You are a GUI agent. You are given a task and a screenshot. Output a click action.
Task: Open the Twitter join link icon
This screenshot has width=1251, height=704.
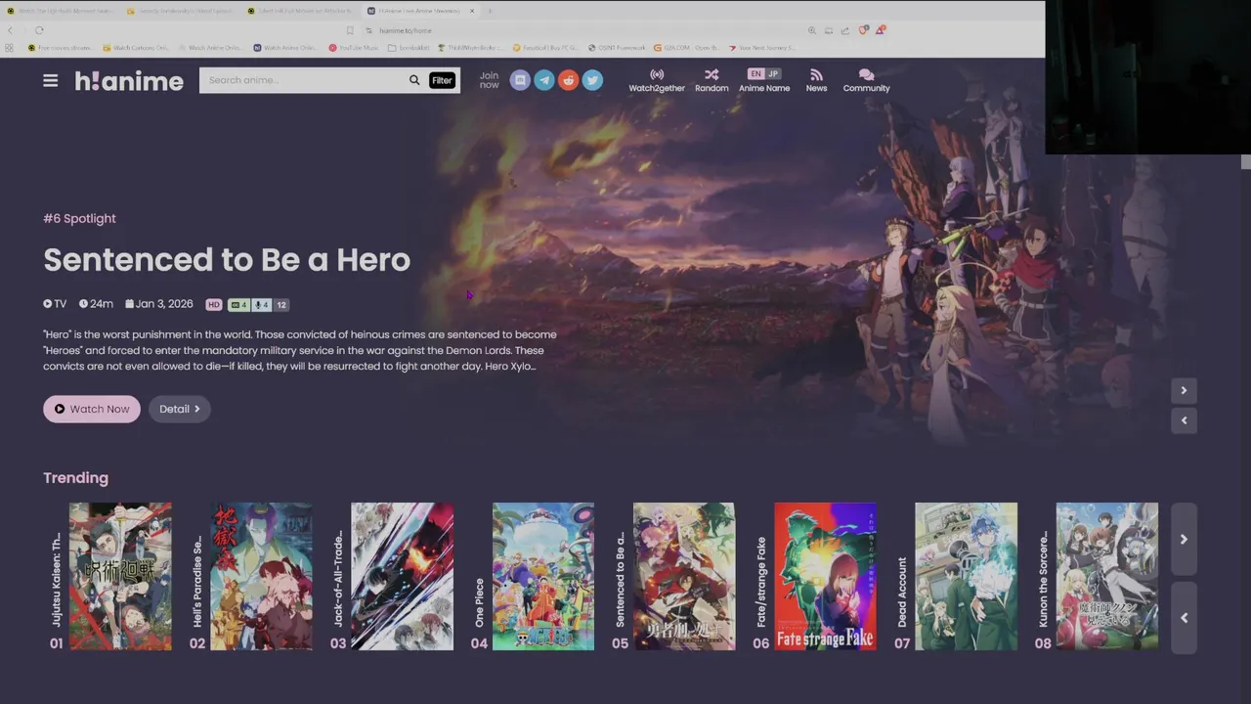coord(593,80)
